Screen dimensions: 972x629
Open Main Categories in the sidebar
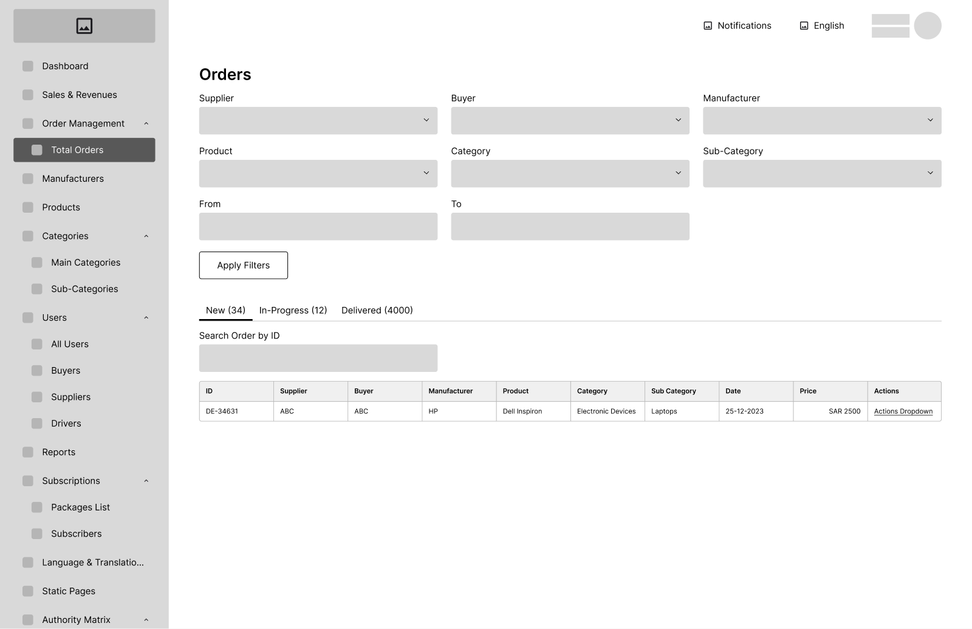pyautogui.click(x=84, y=263)
